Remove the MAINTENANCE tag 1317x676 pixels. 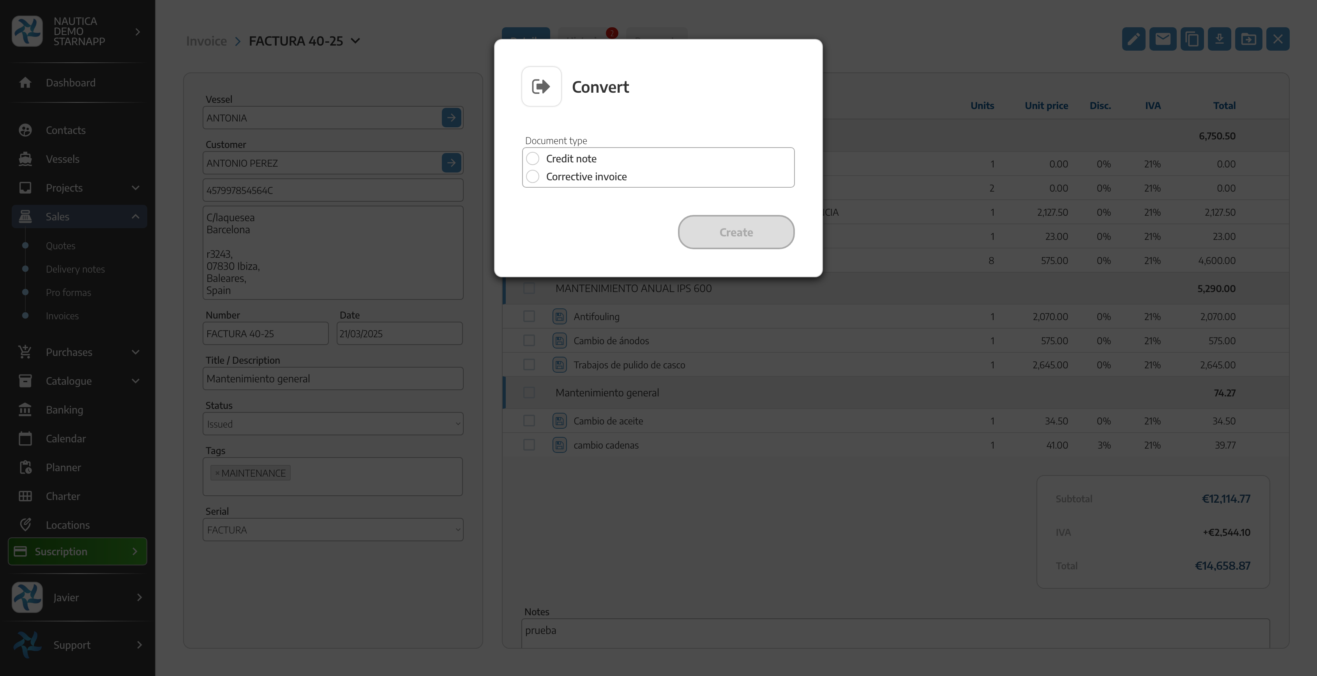[x=217, y=473]
